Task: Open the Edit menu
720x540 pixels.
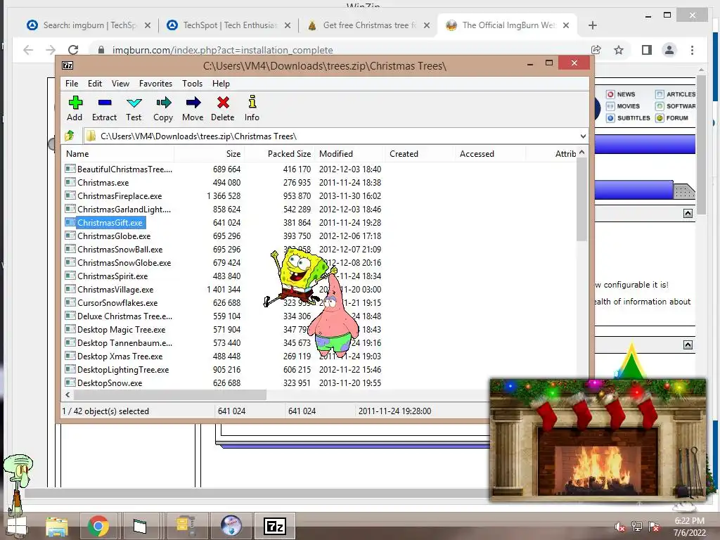Action: click(95, 84)
